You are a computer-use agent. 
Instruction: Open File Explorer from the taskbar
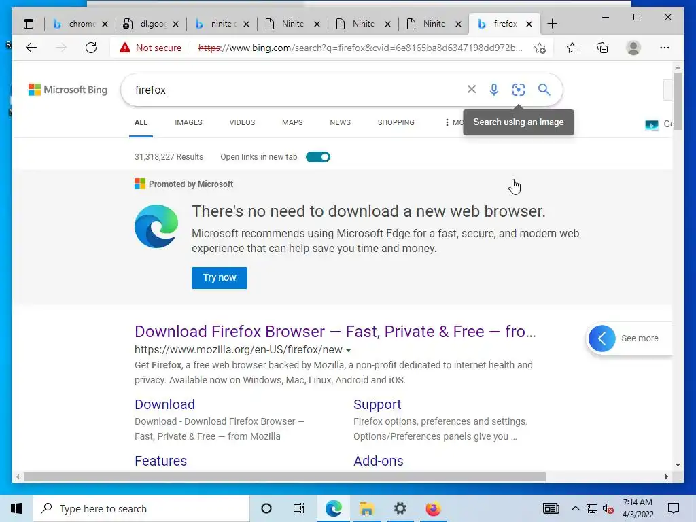pos(366,508)
